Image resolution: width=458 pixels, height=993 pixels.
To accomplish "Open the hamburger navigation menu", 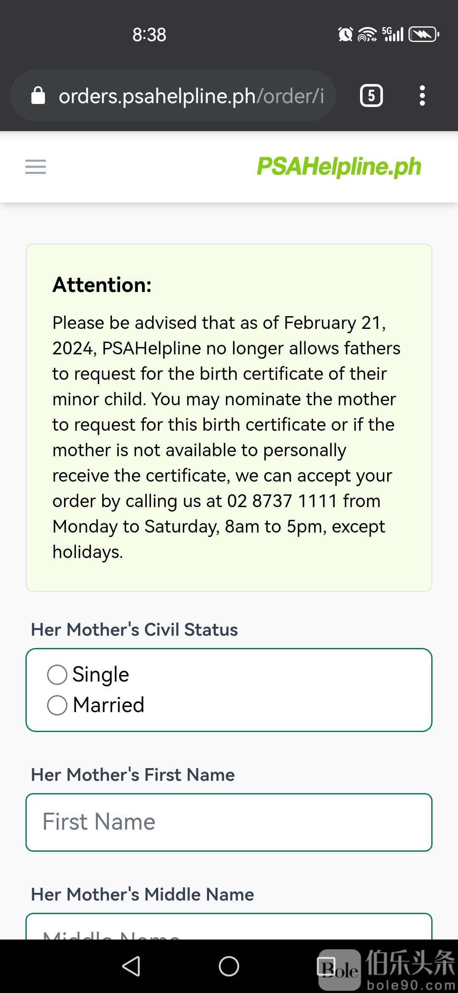I will click(x=36, y=167).
